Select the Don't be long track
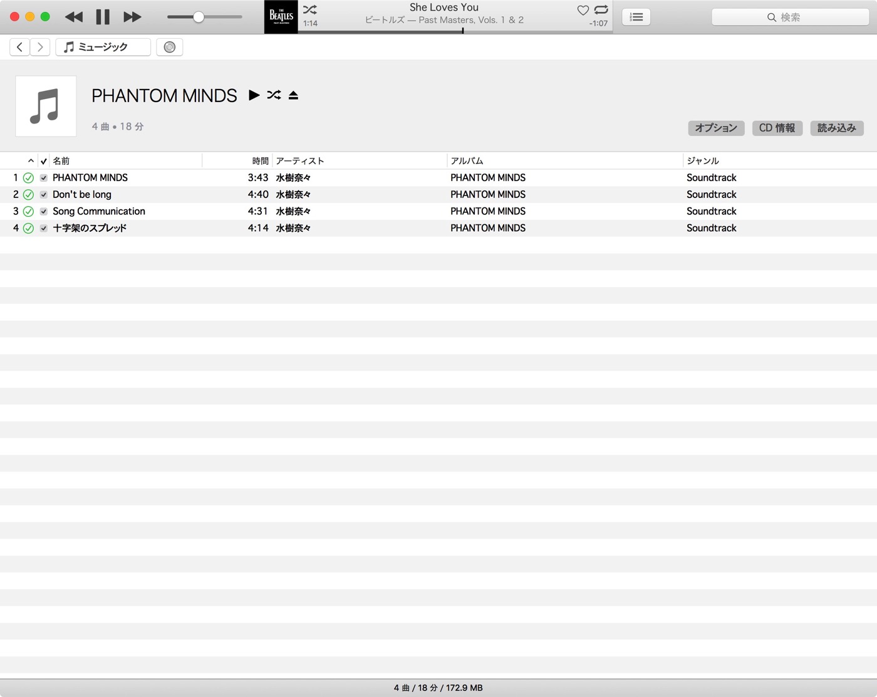This screenshot has width=877, height=697. pyautogui.click(x=82, y=195)
